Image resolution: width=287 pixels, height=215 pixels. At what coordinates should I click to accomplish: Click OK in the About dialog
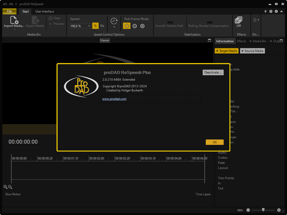tap(215, 142)
